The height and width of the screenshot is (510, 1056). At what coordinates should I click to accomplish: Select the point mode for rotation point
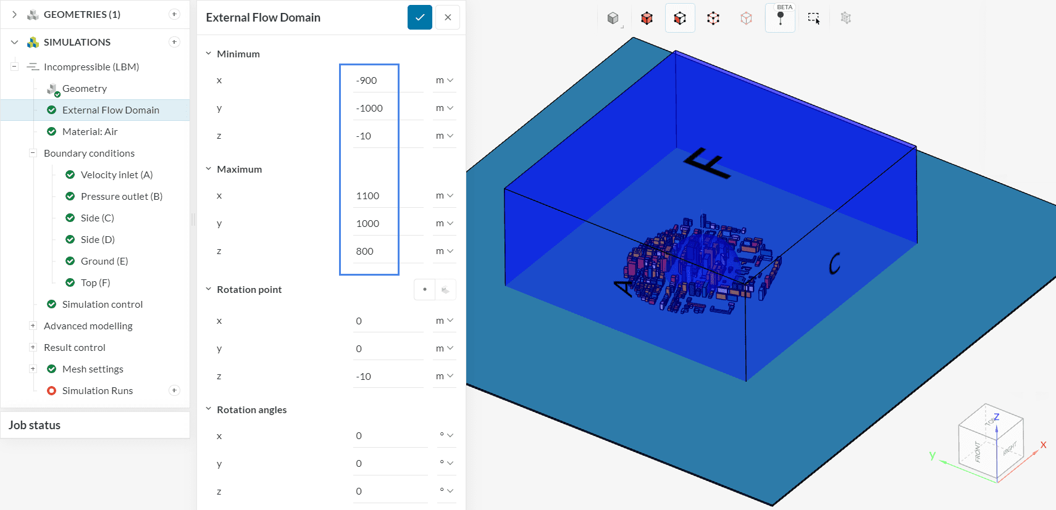click(424, 290)
